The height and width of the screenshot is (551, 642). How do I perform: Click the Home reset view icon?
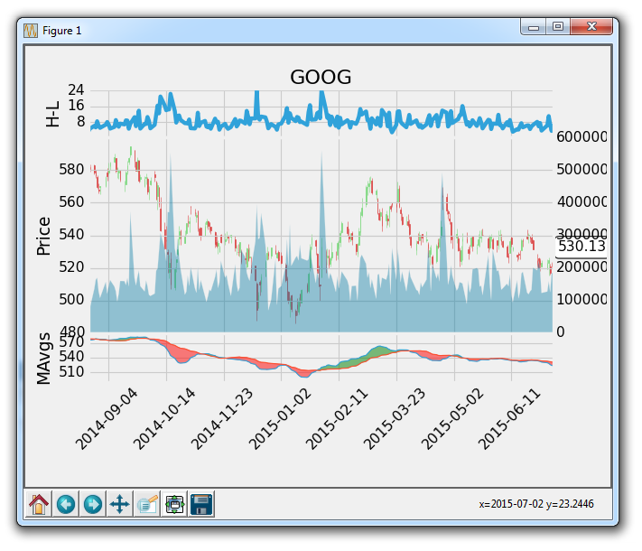point(39,503)
